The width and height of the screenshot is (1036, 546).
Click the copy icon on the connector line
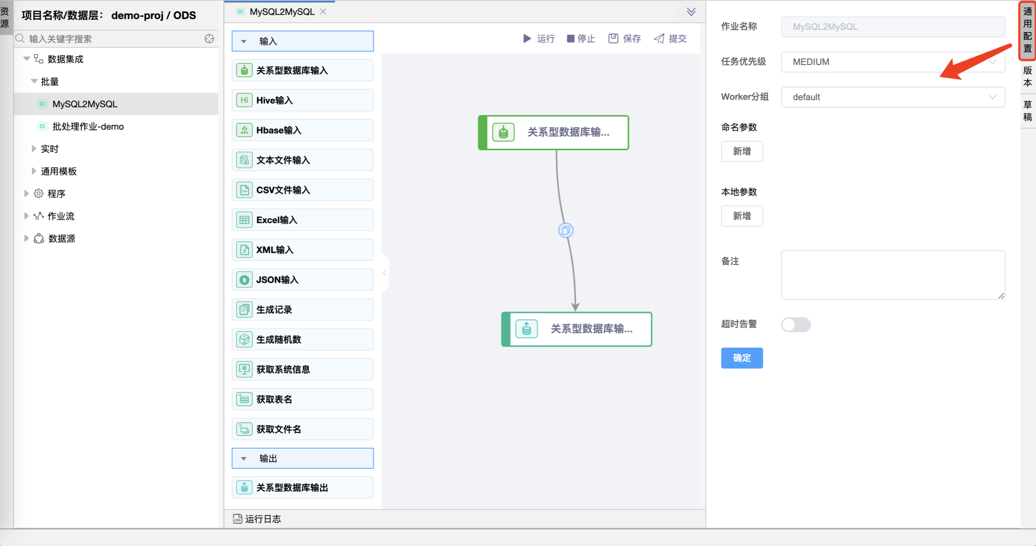565,230
